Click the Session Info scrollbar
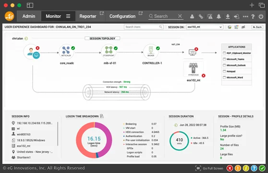This screenshot has height=173, width=268. click(58, 134)
